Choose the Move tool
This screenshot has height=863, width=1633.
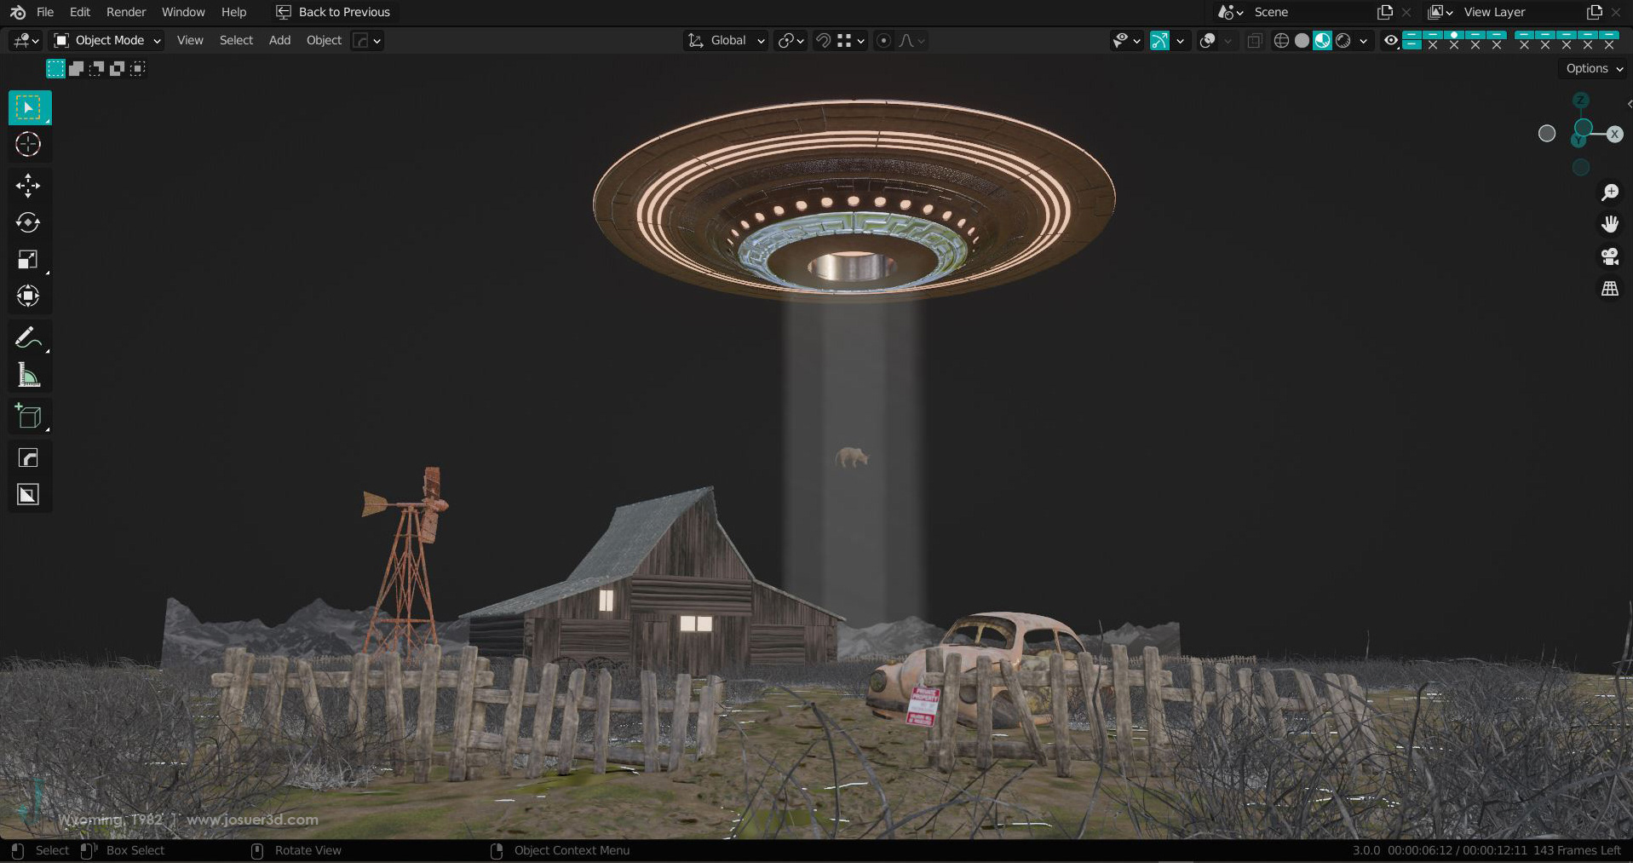[x=29, y=186]
